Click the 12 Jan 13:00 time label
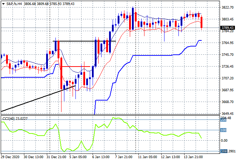The height and width of the screenshot is (161, 236). click(170, 157)
